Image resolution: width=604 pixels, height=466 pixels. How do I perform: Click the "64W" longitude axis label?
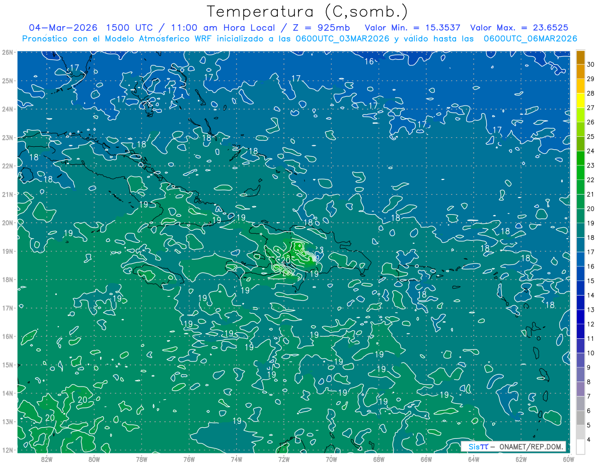point(474,458)
